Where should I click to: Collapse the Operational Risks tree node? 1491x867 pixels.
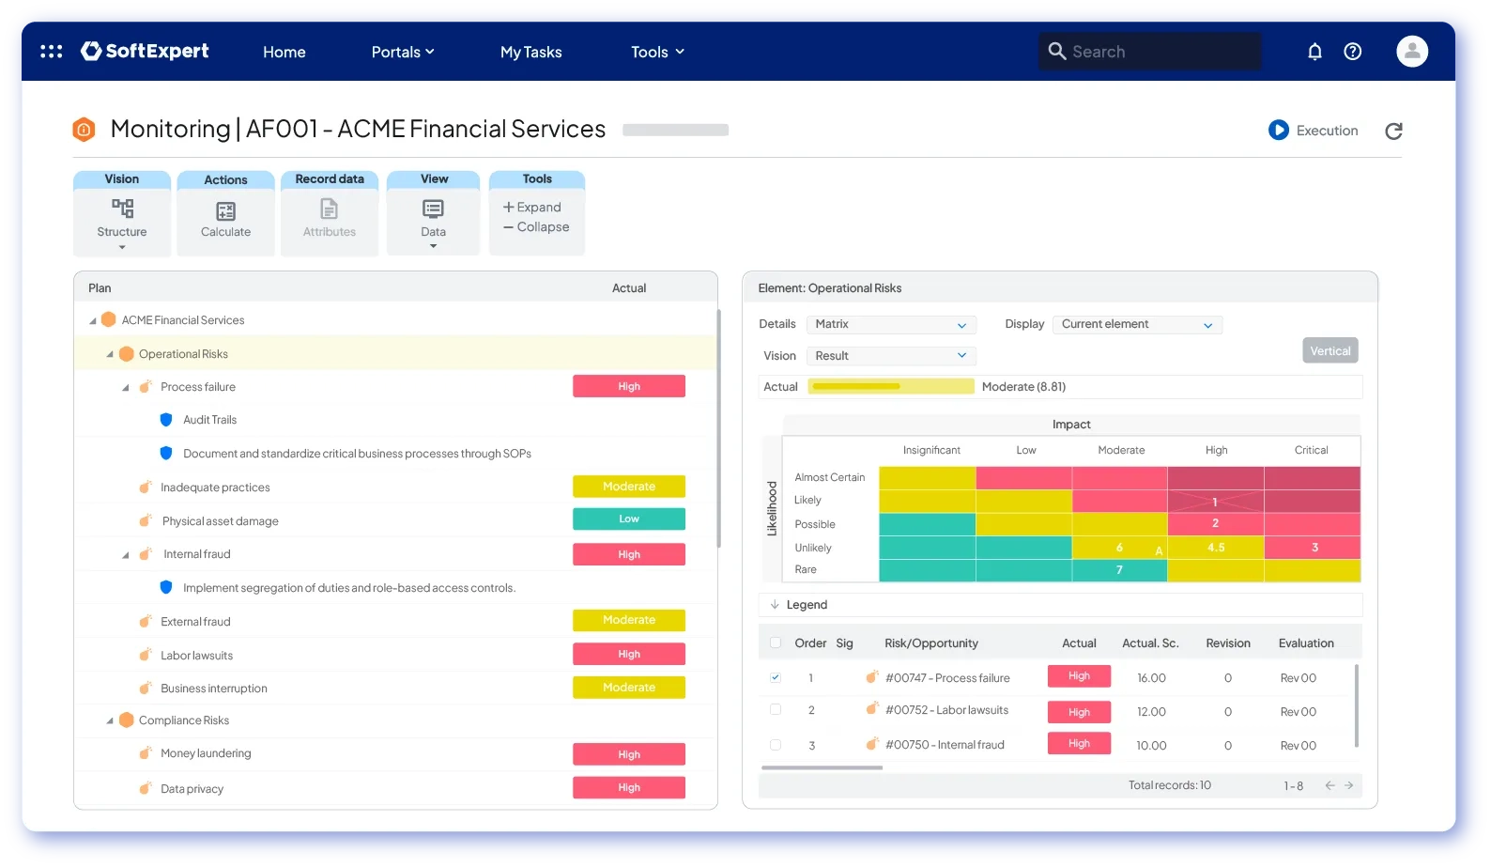pyautogui.click(x=110, y=355)
